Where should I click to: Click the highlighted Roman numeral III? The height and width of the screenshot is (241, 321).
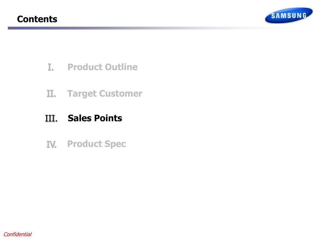click(51, 118)
